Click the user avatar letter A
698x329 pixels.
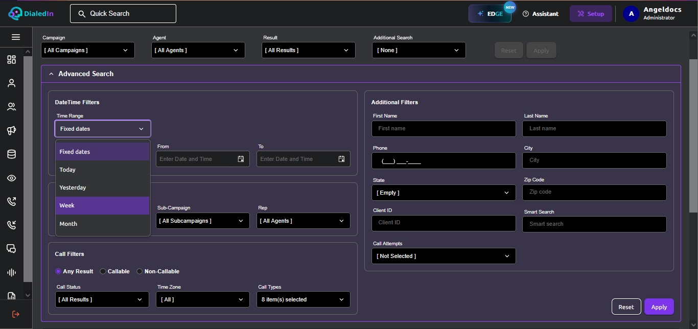[631, 14]
